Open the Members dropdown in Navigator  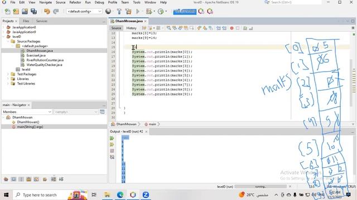27,112
